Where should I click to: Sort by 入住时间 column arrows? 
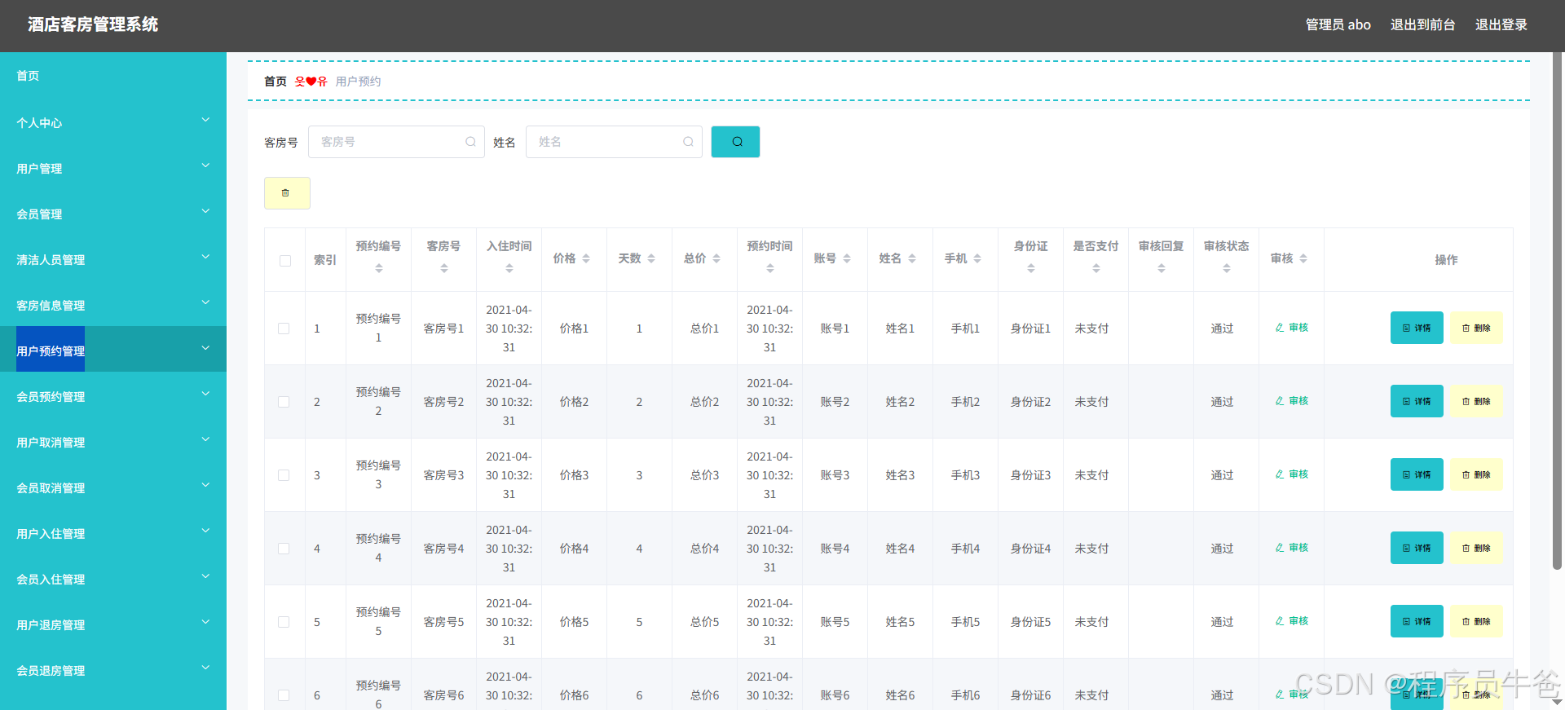tap(509, 268)
